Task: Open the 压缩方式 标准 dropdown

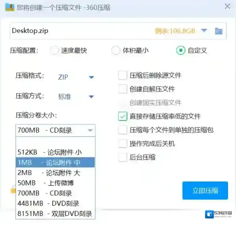Action: [76, 97]
